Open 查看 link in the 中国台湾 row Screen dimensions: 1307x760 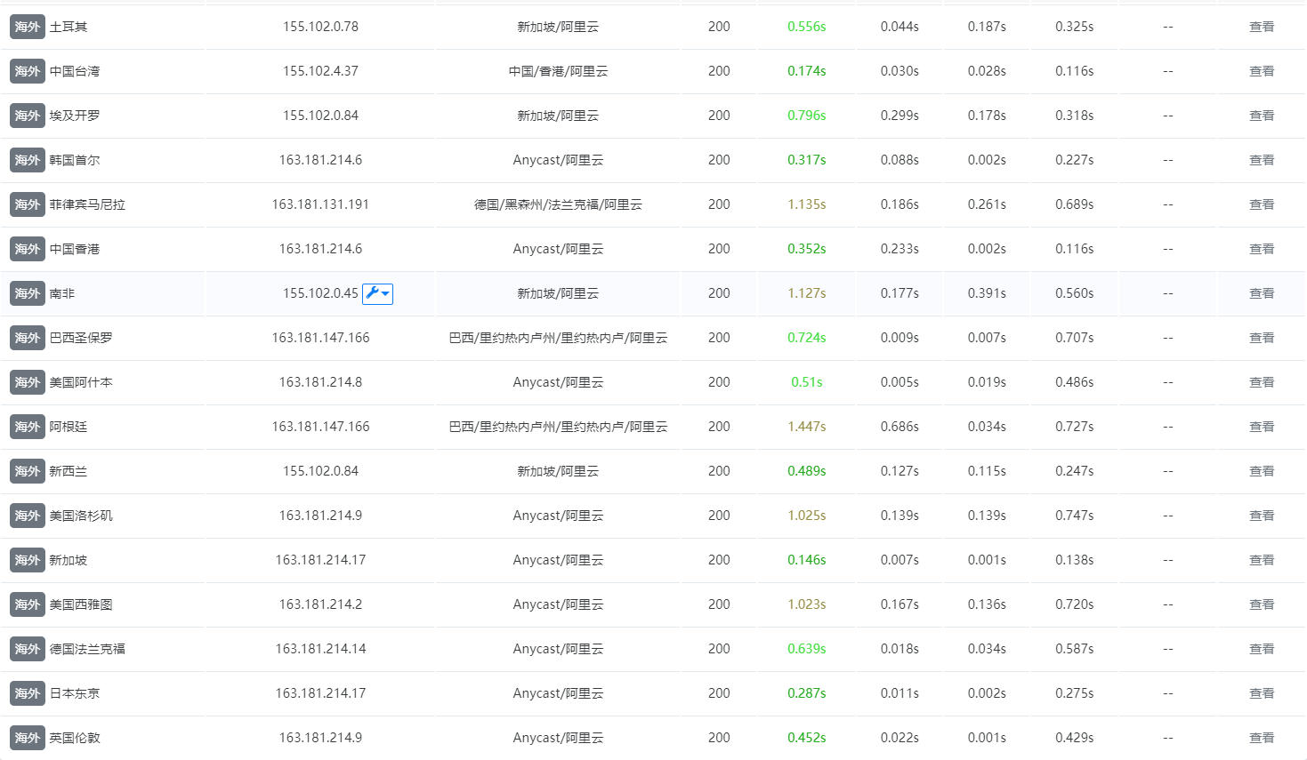coord(1262,71)
